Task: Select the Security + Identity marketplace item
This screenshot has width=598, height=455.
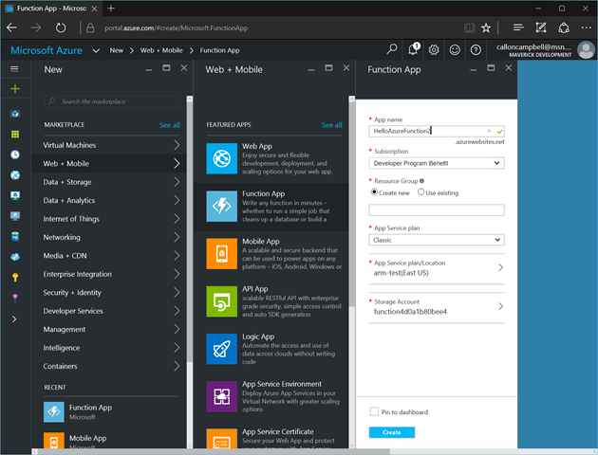Action: 109,292
